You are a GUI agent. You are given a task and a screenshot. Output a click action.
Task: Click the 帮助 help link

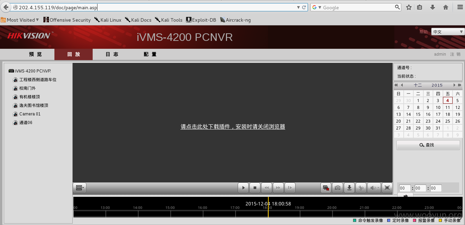423,32
